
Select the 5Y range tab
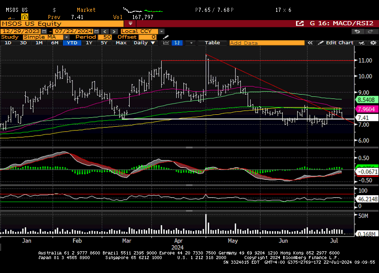point(104,43)
